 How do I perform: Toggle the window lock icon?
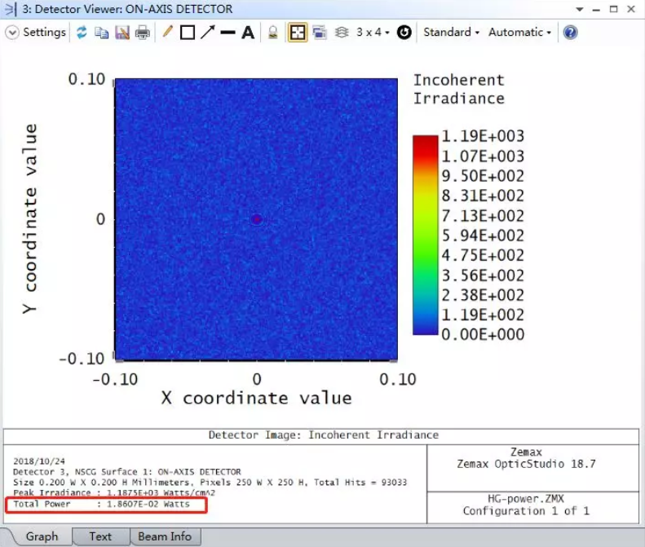[274, 33]
